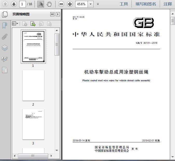Click the Chinese title 机动车掣动总成用涂塑钢丝绳
Viewport: 175px width, 161px height.
point(116,72)
